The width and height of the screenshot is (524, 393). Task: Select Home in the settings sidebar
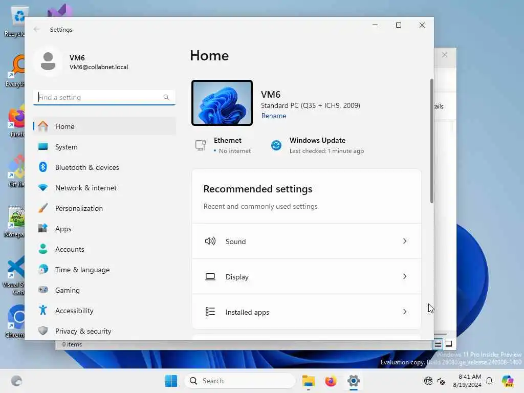[104, 126]
